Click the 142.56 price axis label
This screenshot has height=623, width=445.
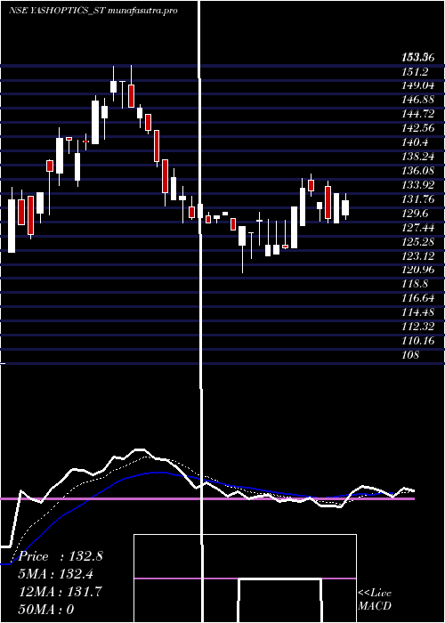417,128
